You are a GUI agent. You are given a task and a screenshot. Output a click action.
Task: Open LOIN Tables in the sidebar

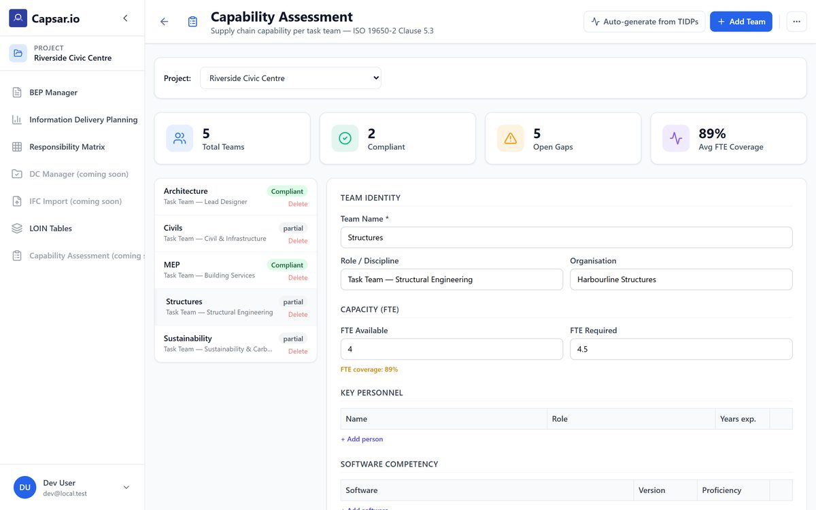pyautogui.click(x=72, y=228)
